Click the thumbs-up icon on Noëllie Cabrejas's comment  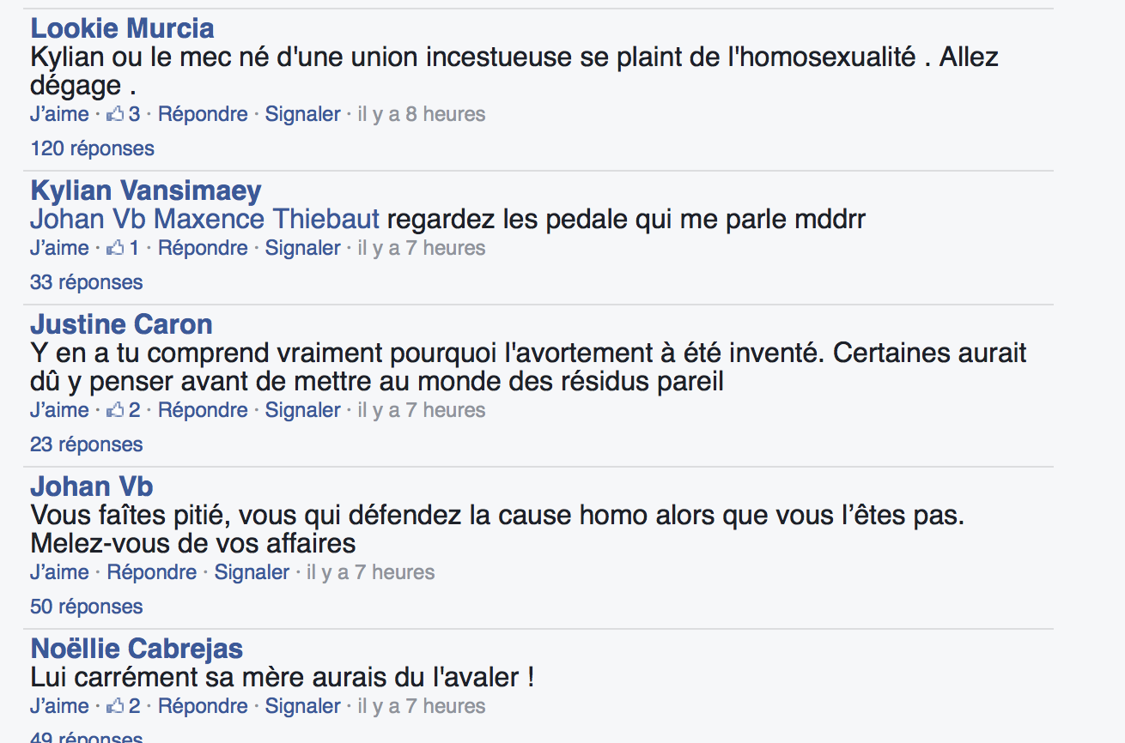point(115,706)
